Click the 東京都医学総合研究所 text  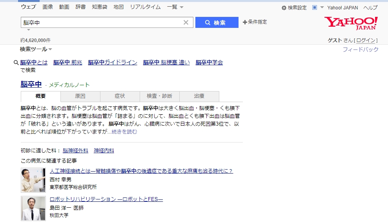73,187
